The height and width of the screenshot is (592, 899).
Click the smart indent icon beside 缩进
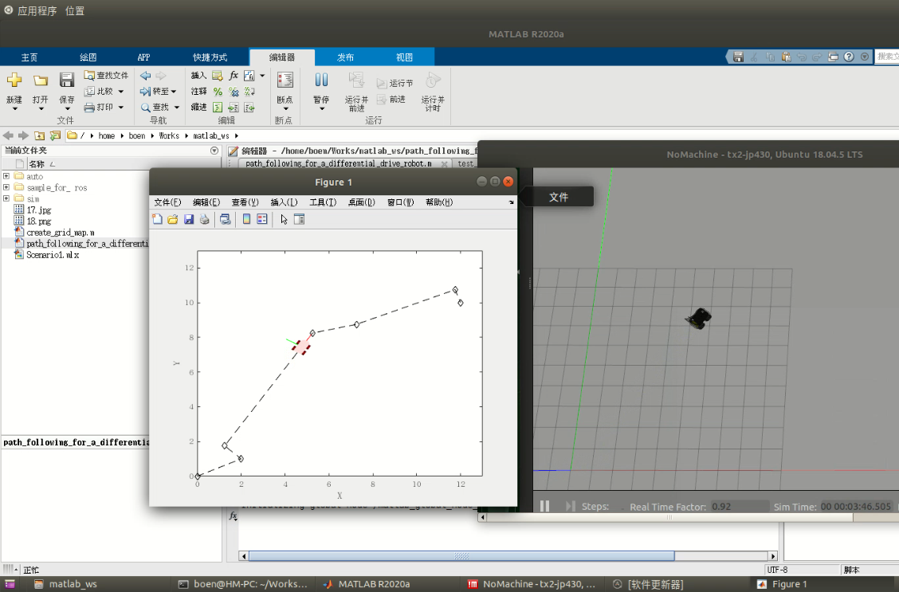coord(218,108)
